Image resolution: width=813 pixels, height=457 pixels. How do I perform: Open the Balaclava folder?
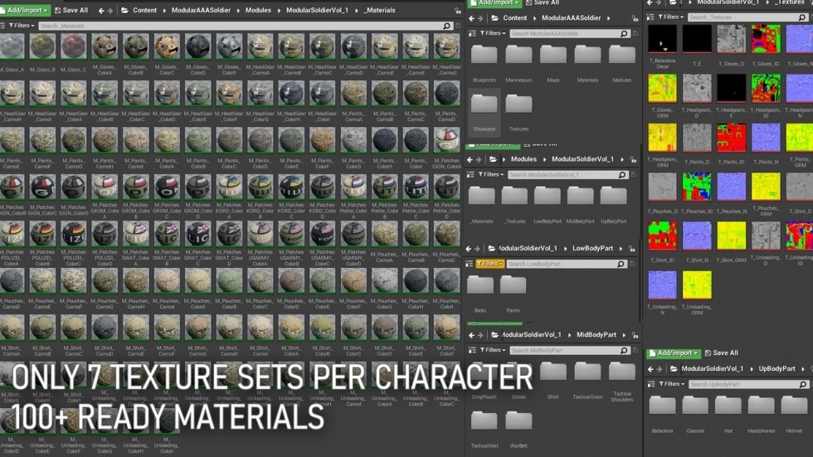[x=662, y=406]
